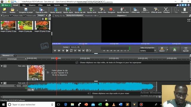Jump to start of sequence
The height and width of the screenshot is (107, 191).
point(55,51)
